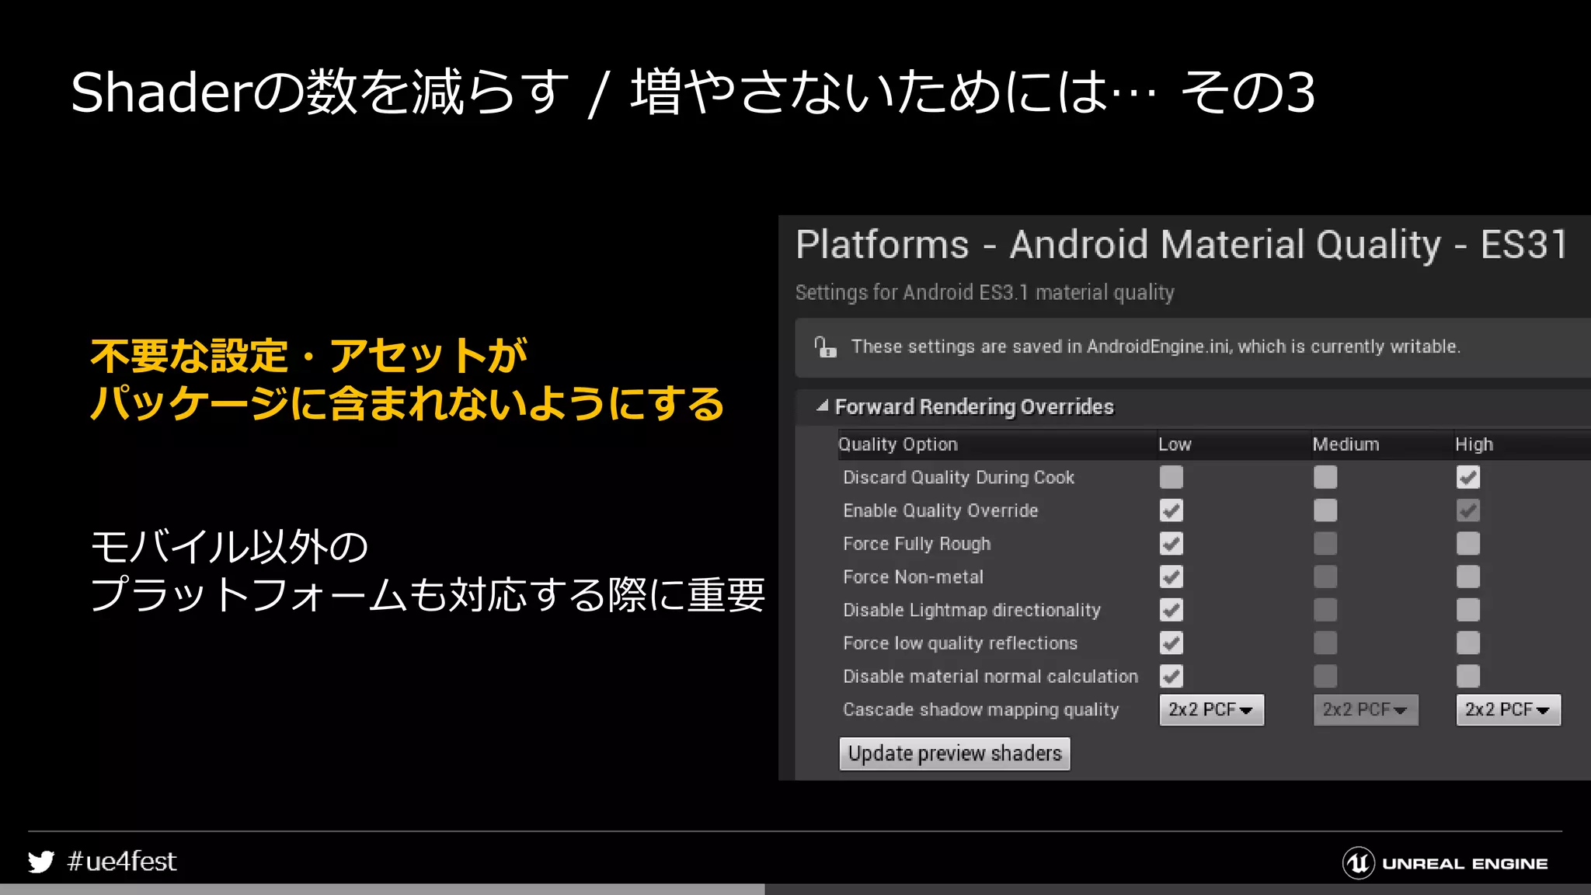Image resolution: width=1591 pixels, height=895 pixels.
Task: Click the #ue4fest hashtag
Action: pos(122,862)
